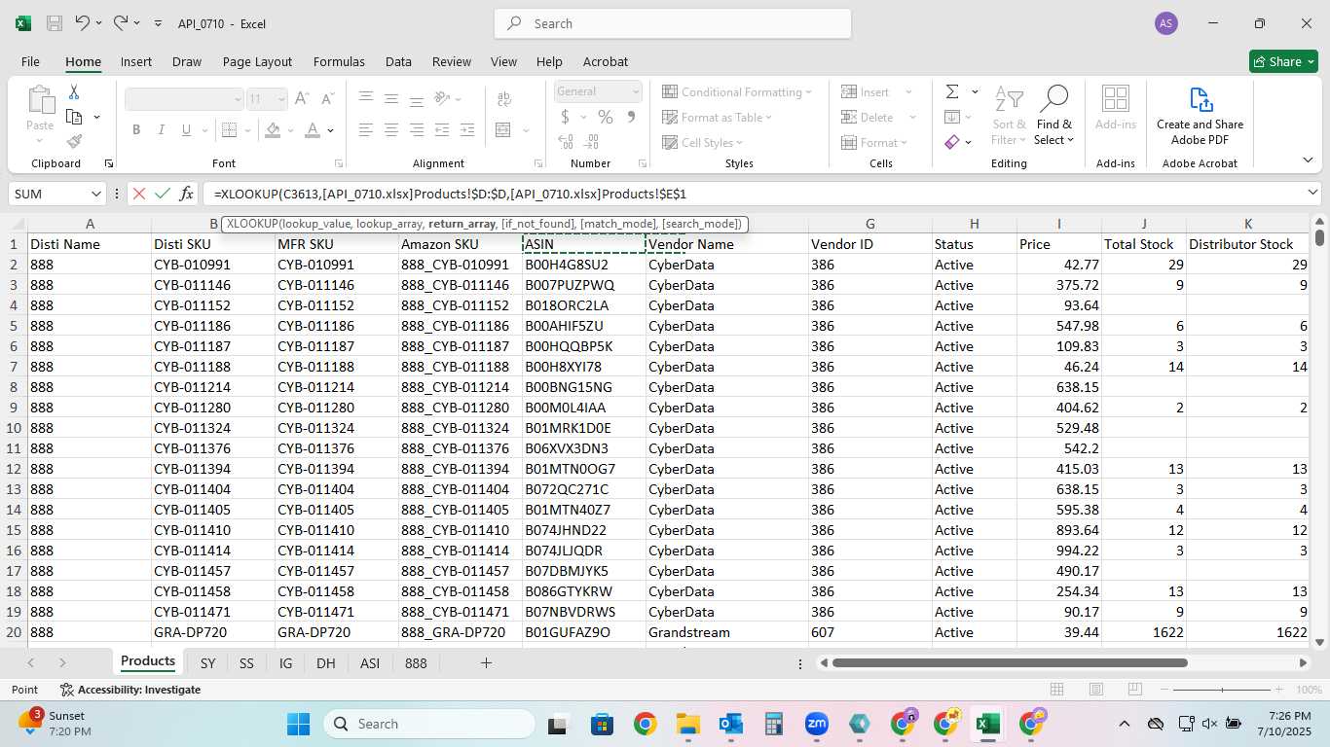This screenshot has height=747, width=1330.
Task: Click Find & Select magnifier button
Action: [1054, 115]
